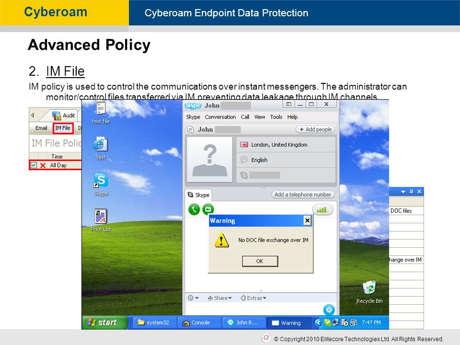Click the warning triangle icon in dialog
Screen dimensions: 460x345
pos(221,240)
